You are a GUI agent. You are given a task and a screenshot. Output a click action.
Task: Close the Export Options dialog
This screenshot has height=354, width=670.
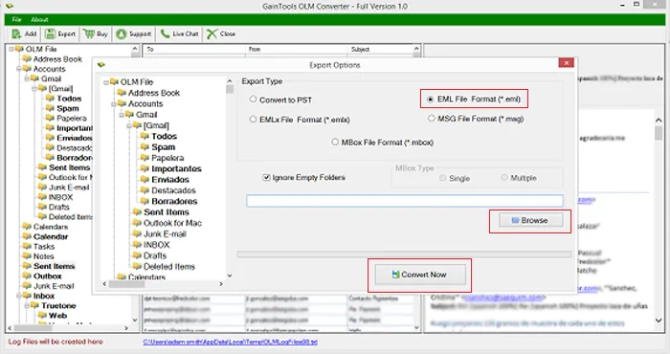tap(567, 63)
